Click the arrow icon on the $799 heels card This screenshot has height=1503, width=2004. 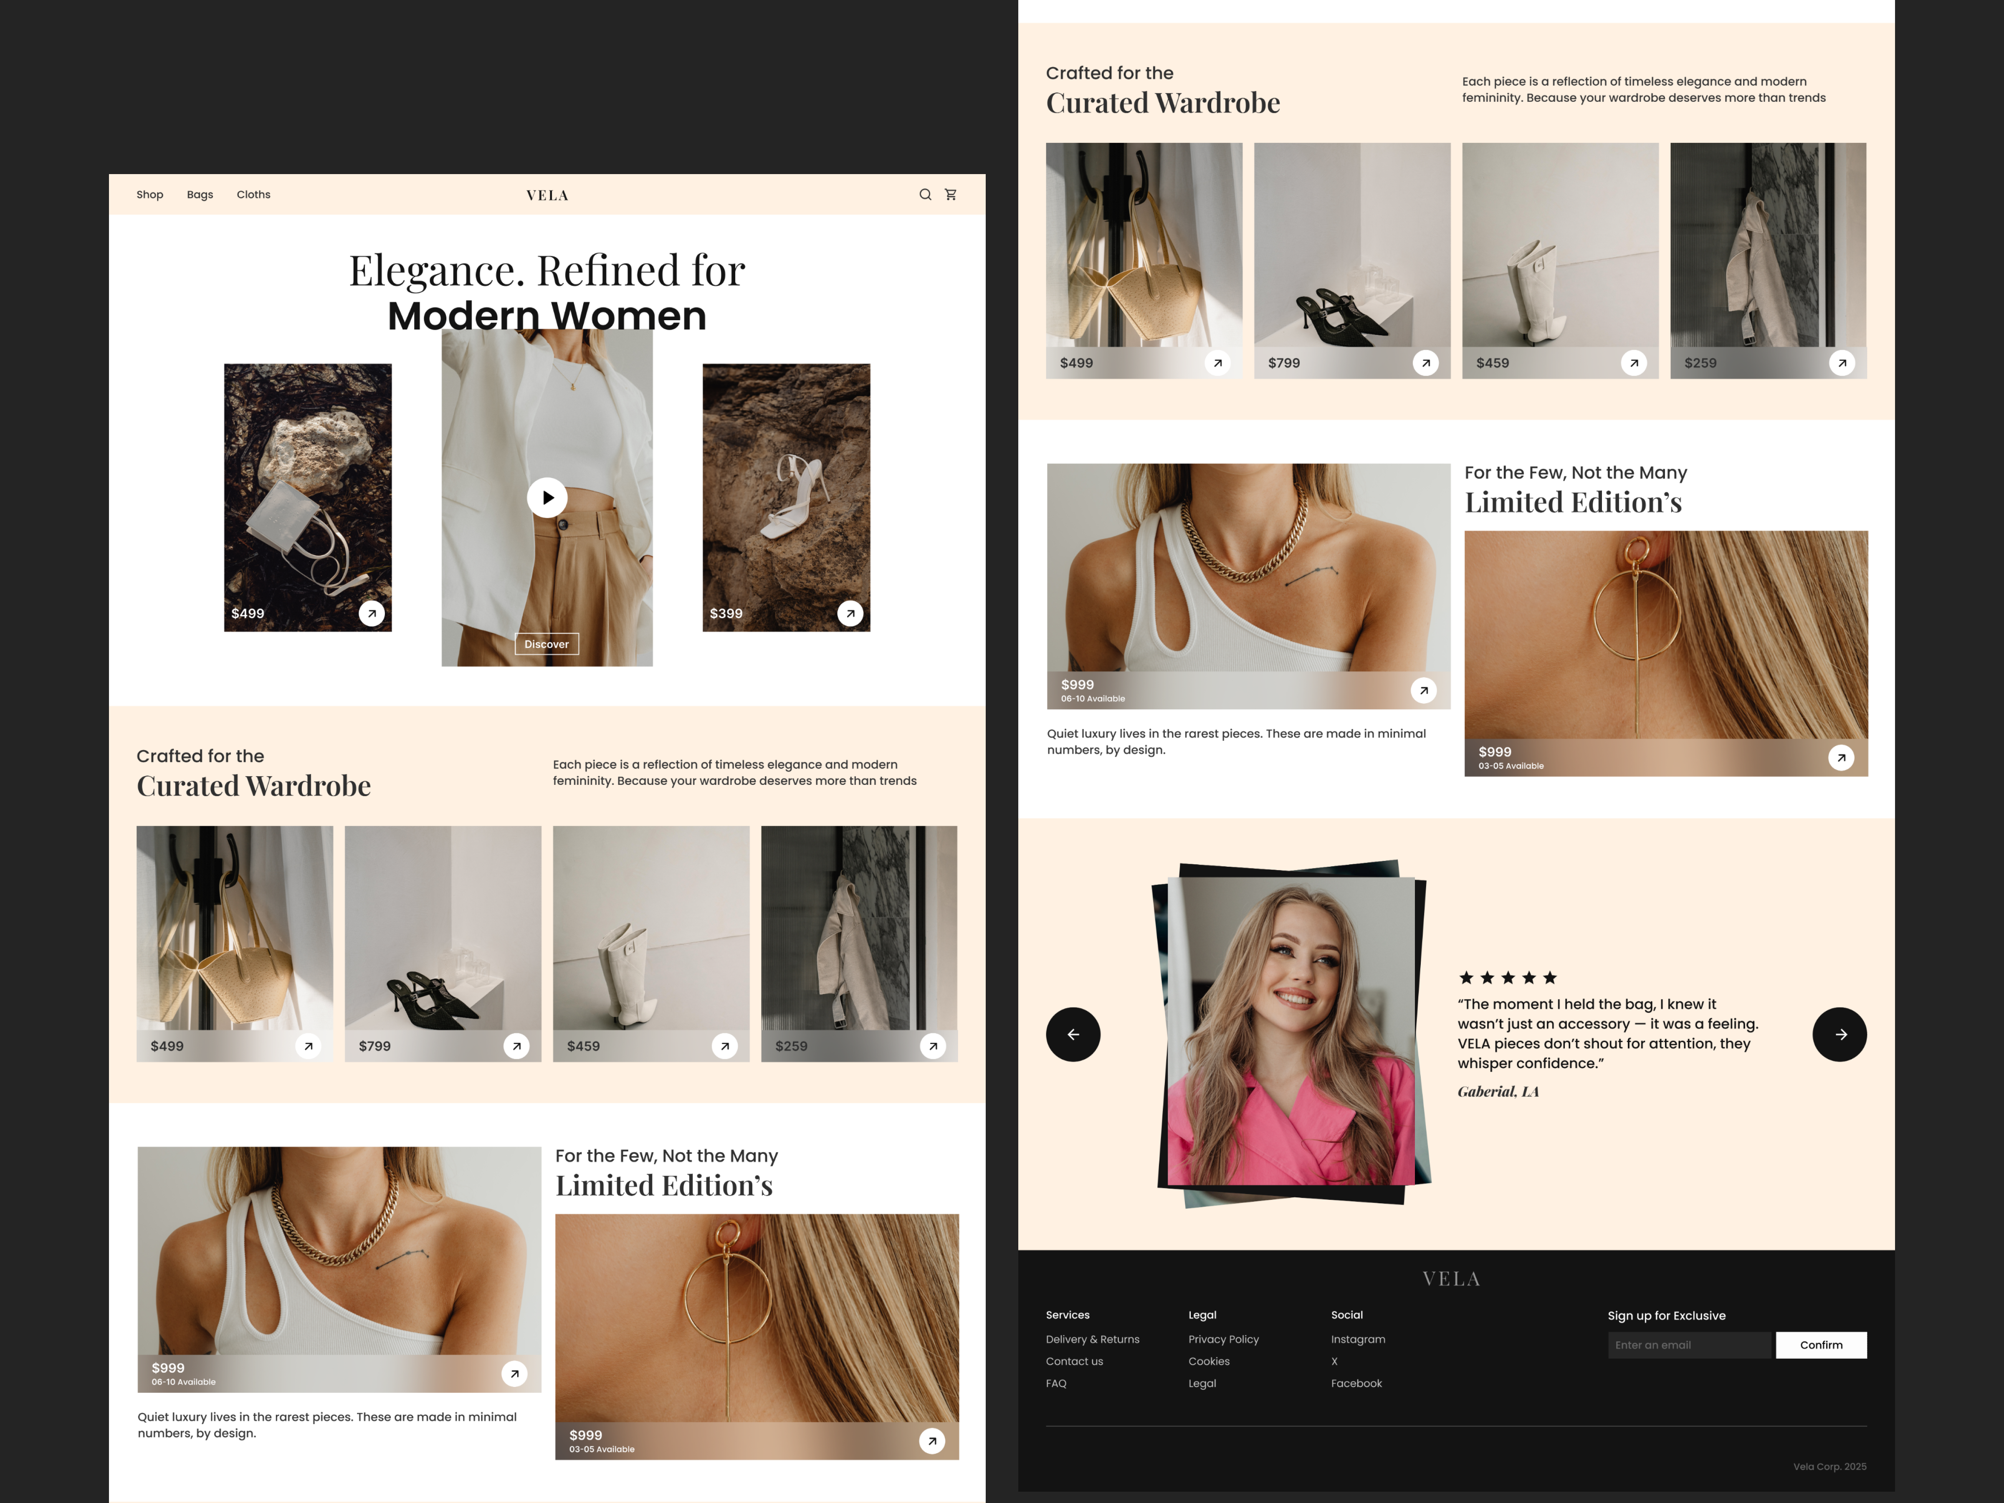click(x=516, y=1045)
